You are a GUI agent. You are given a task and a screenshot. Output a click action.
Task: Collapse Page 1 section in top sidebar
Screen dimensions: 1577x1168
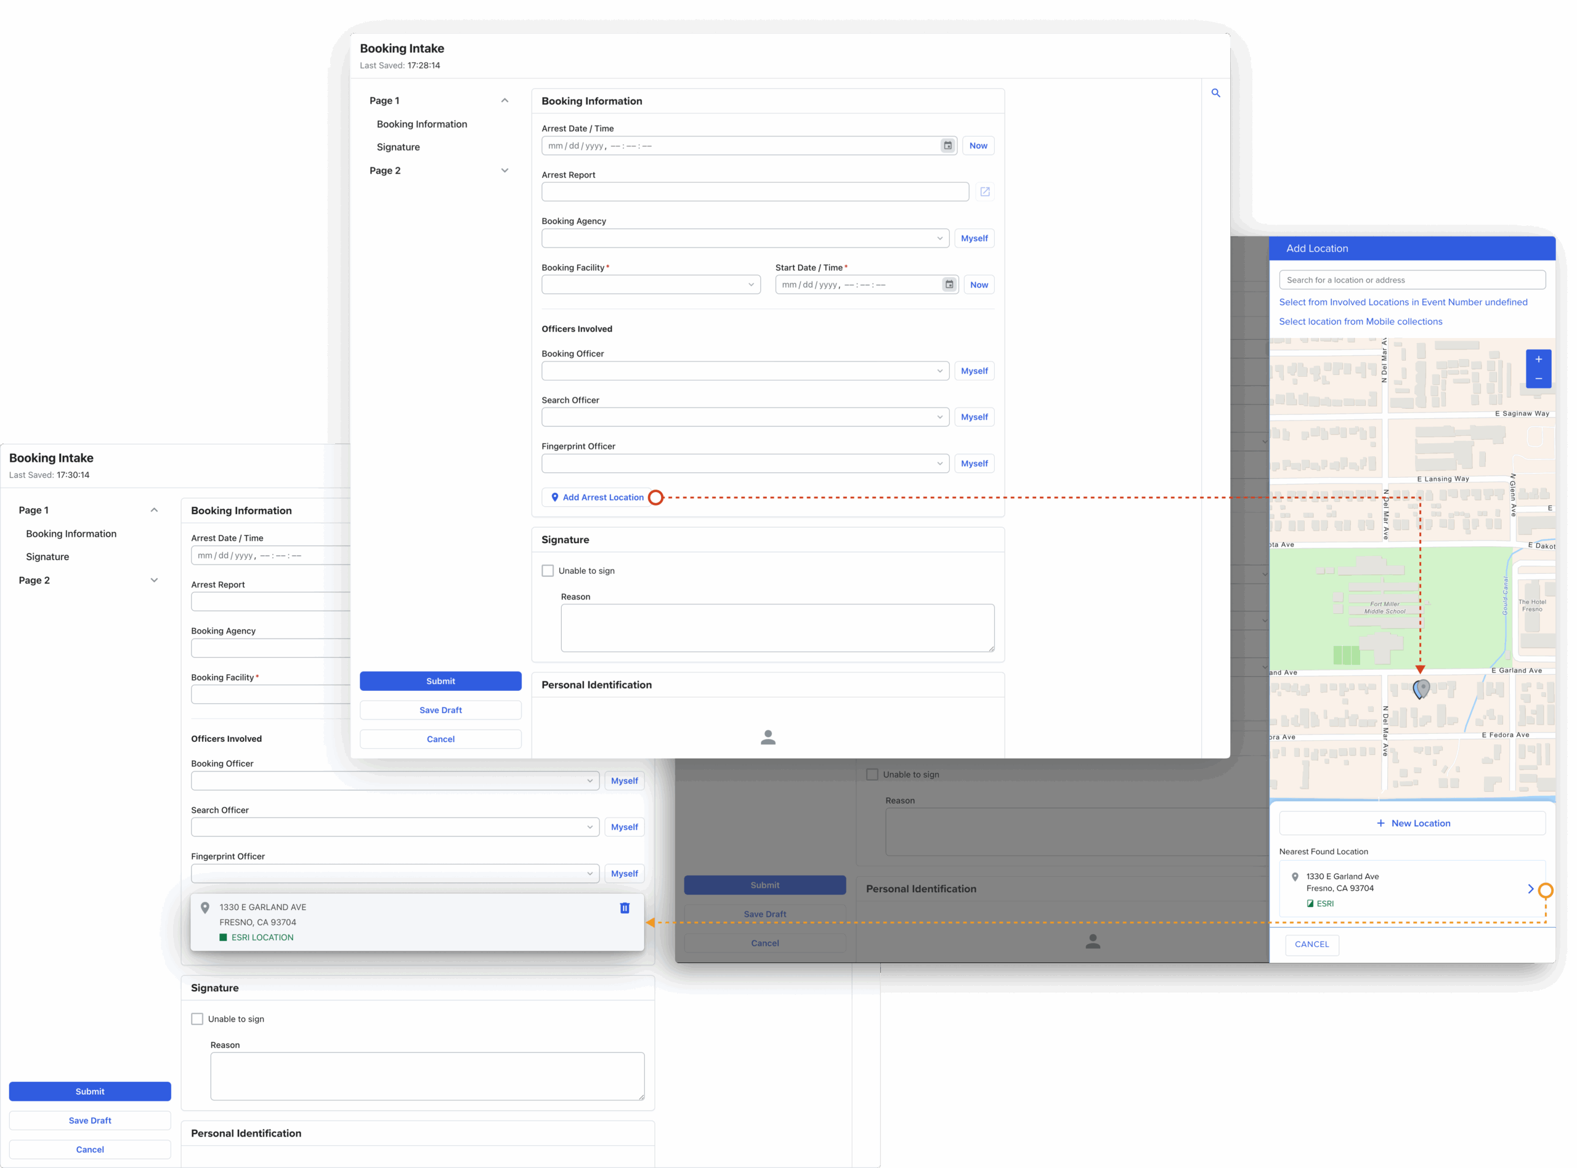coord(505,100)
